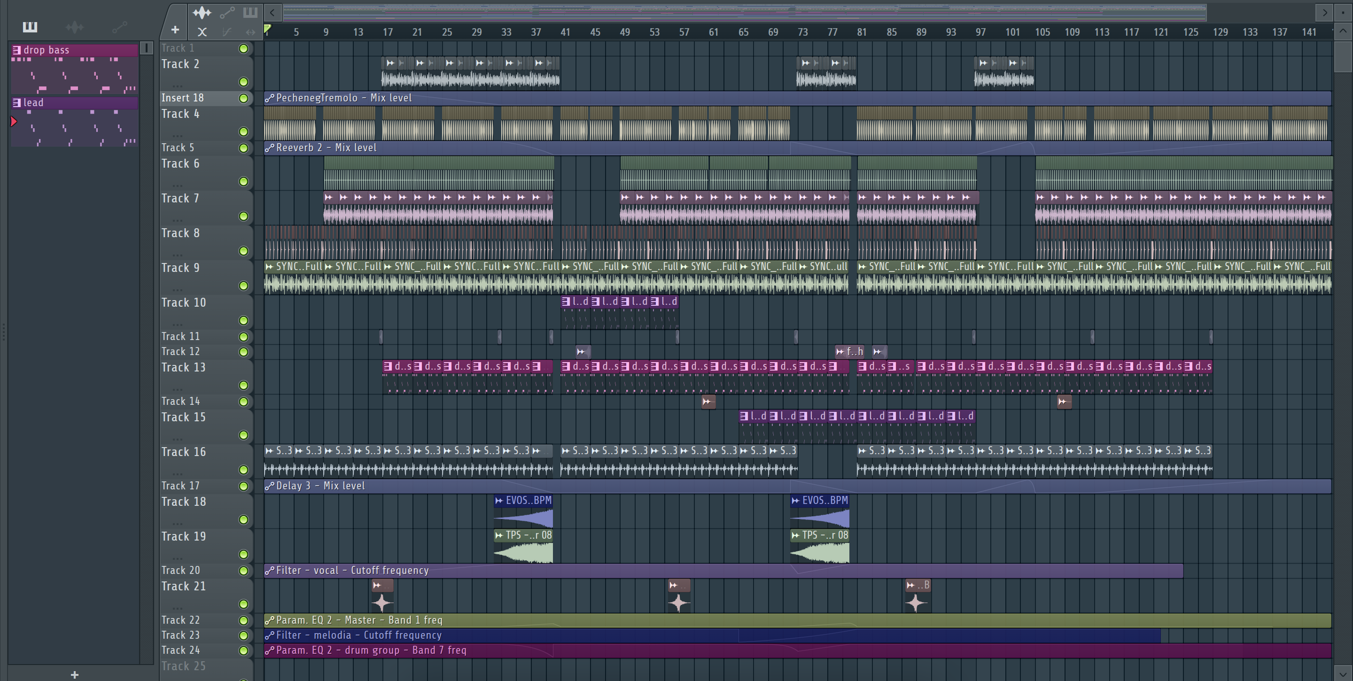Mute Insert 18 track with its green LED
Viewport: 1353px width, 681px height.
coord(243,98)
